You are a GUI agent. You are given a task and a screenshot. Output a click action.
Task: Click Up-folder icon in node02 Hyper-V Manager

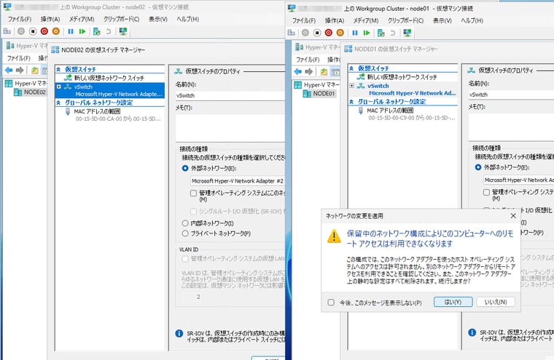pos(35,70)
